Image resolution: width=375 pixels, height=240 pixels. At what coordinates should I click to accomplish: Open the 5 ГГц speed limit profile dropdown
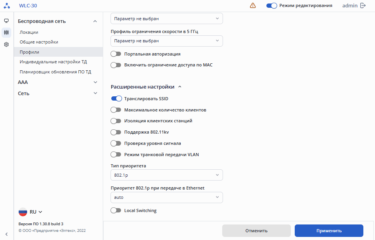167,41
